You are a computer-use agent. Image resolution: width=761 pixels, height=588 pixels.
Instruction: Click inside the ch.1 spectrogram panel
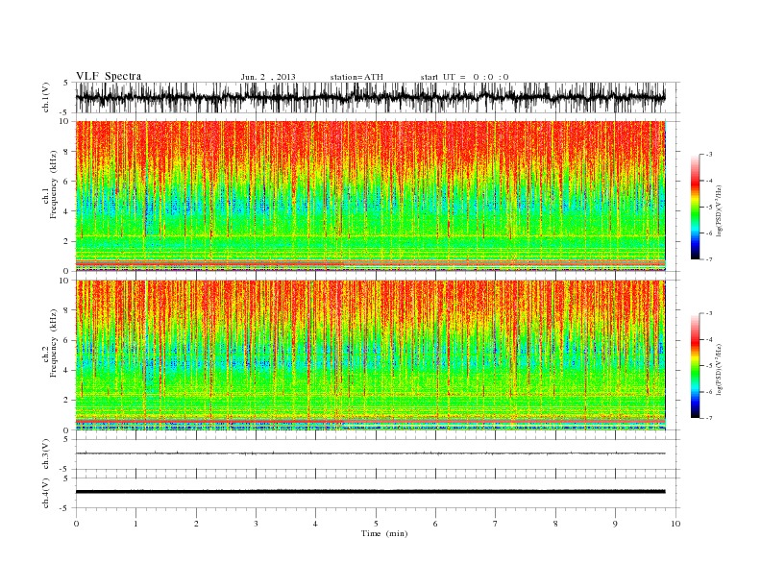[x=370, y=196]
